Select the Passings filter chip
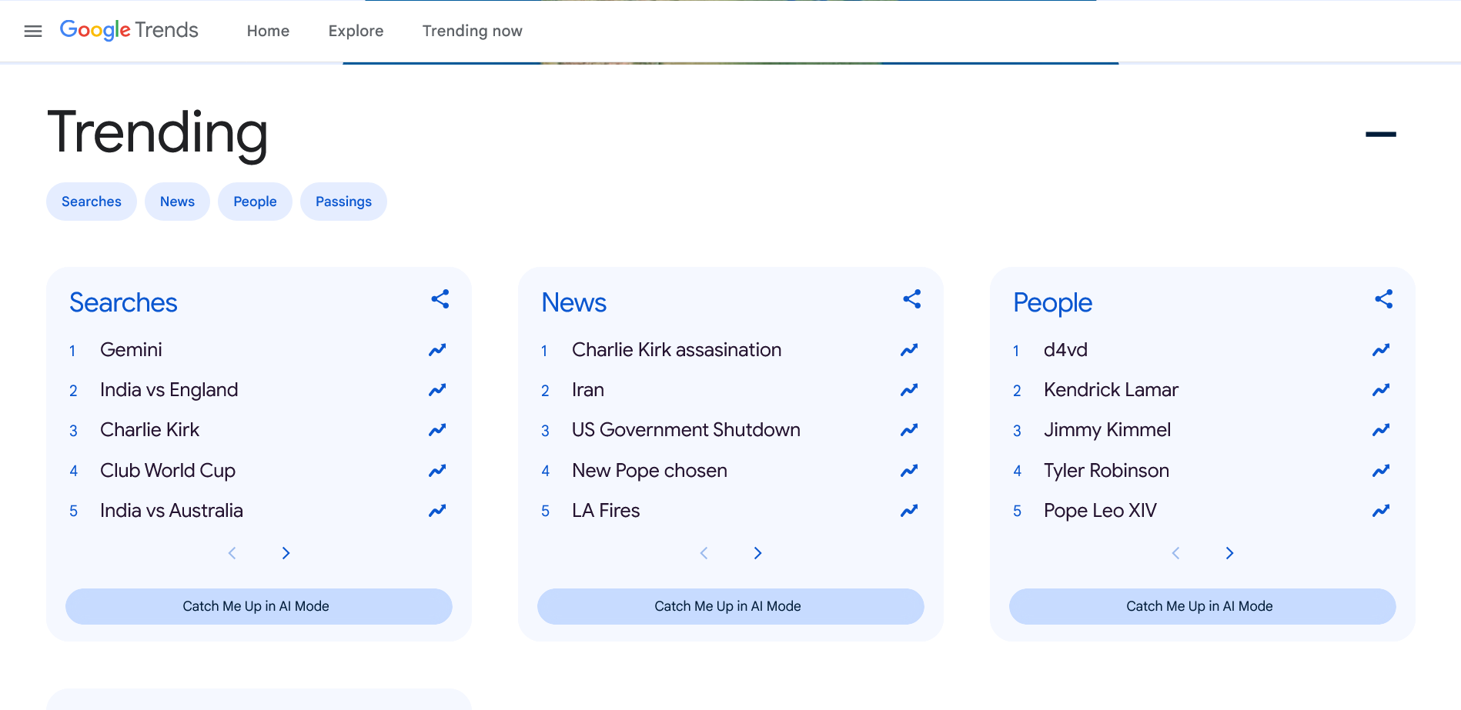 [343, 202]
